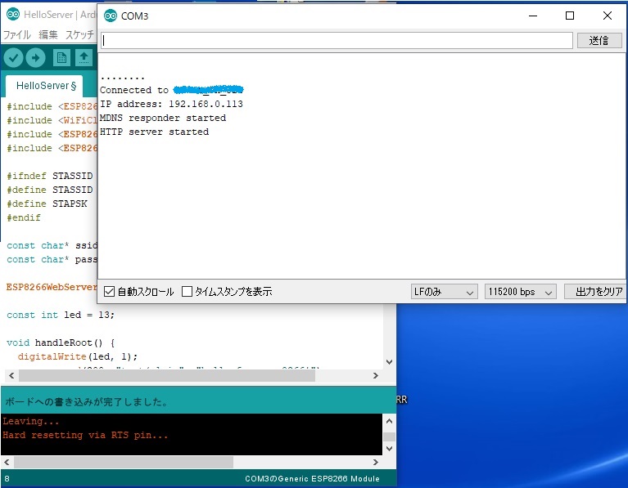Minimize the COM3 serial monitor window
Image resolution: width=628 pixels, height=488 pixels.
533,16
